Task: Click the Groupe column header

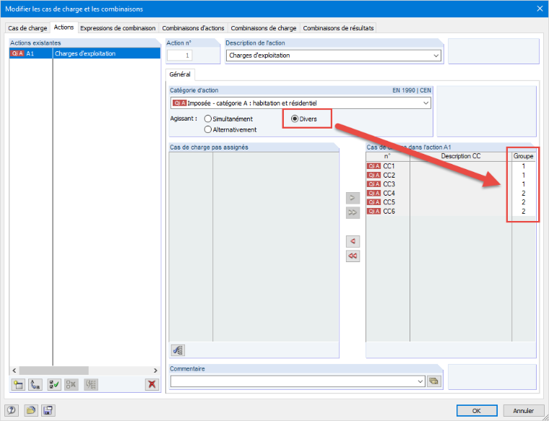Action: coord(524,156)
